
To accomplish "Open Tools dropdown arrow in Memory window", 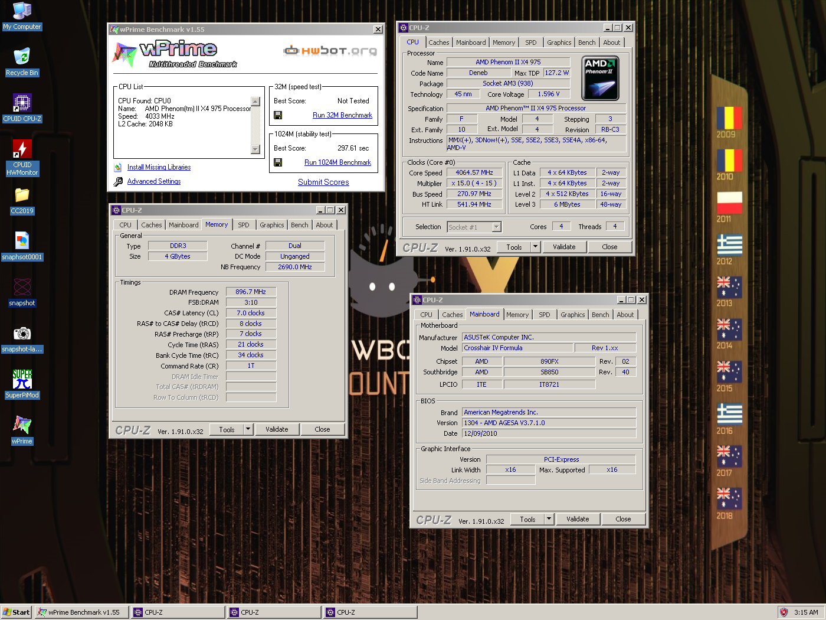I will click(x=248, y=429).
